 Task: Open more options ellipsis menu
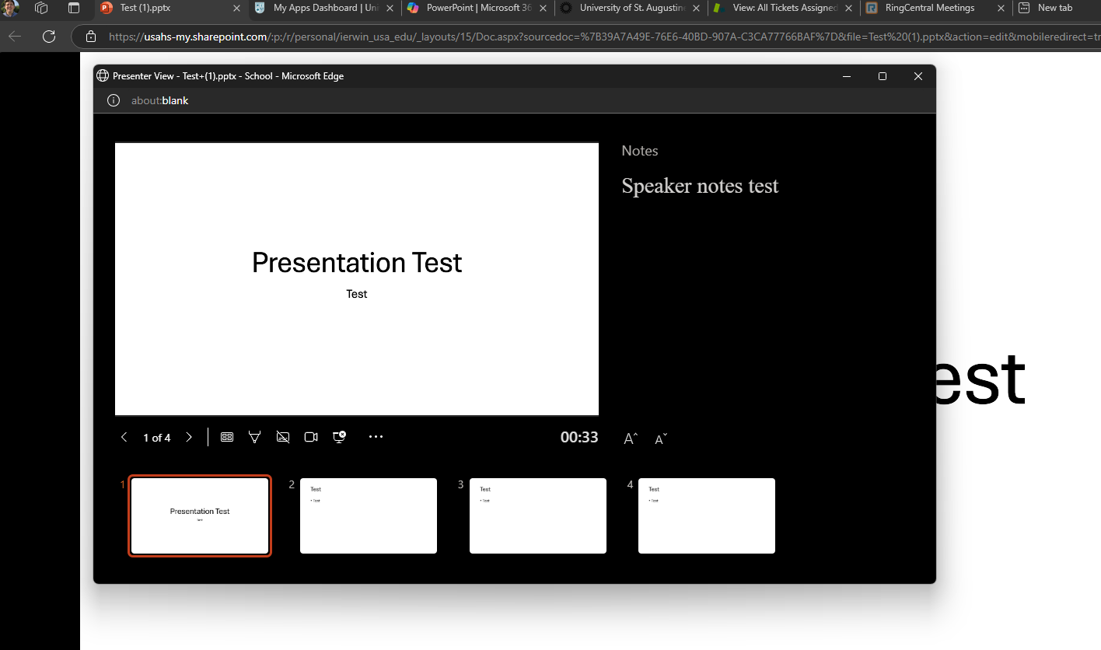pos(376,437)
